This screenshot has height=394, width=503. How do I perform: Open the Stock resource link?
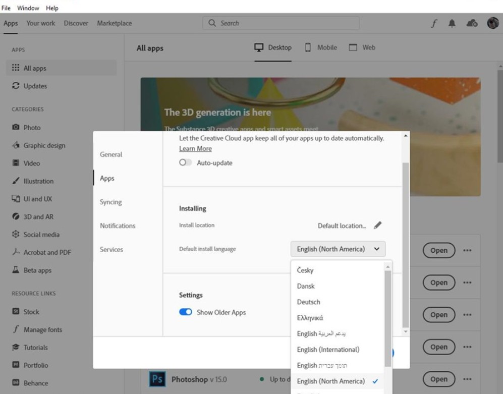pos(26,312)
